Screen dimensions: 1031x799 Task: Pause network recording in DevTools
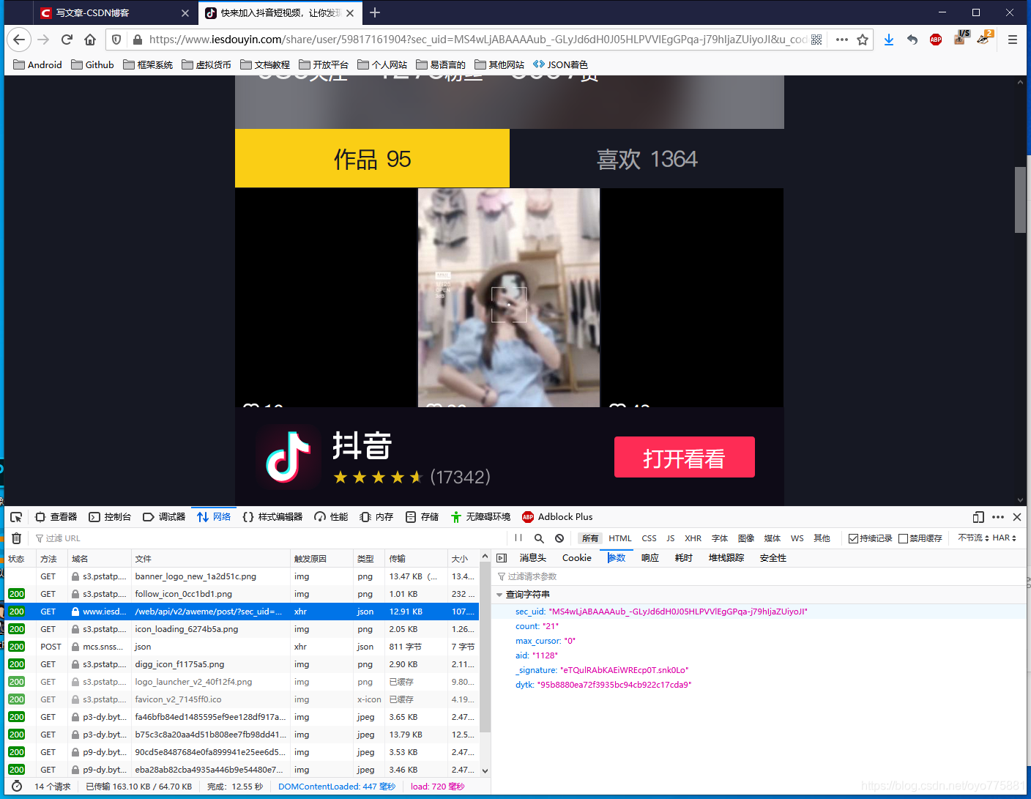pyautogui.click(x=518, y=538)
